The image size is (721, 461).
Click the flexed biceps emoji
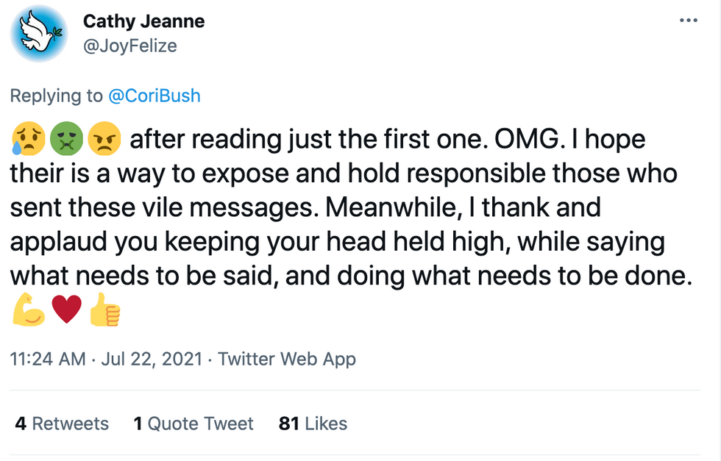tap(27, 312)
